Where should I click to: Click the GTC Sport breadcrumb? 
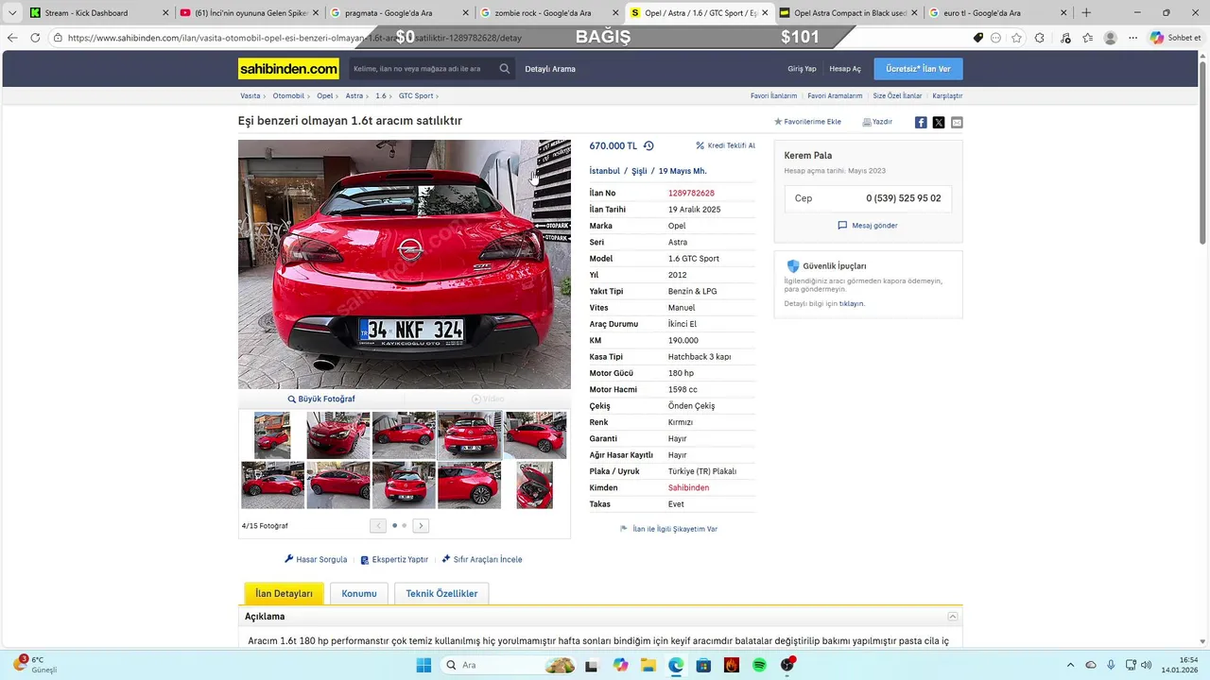click(416, 96)
